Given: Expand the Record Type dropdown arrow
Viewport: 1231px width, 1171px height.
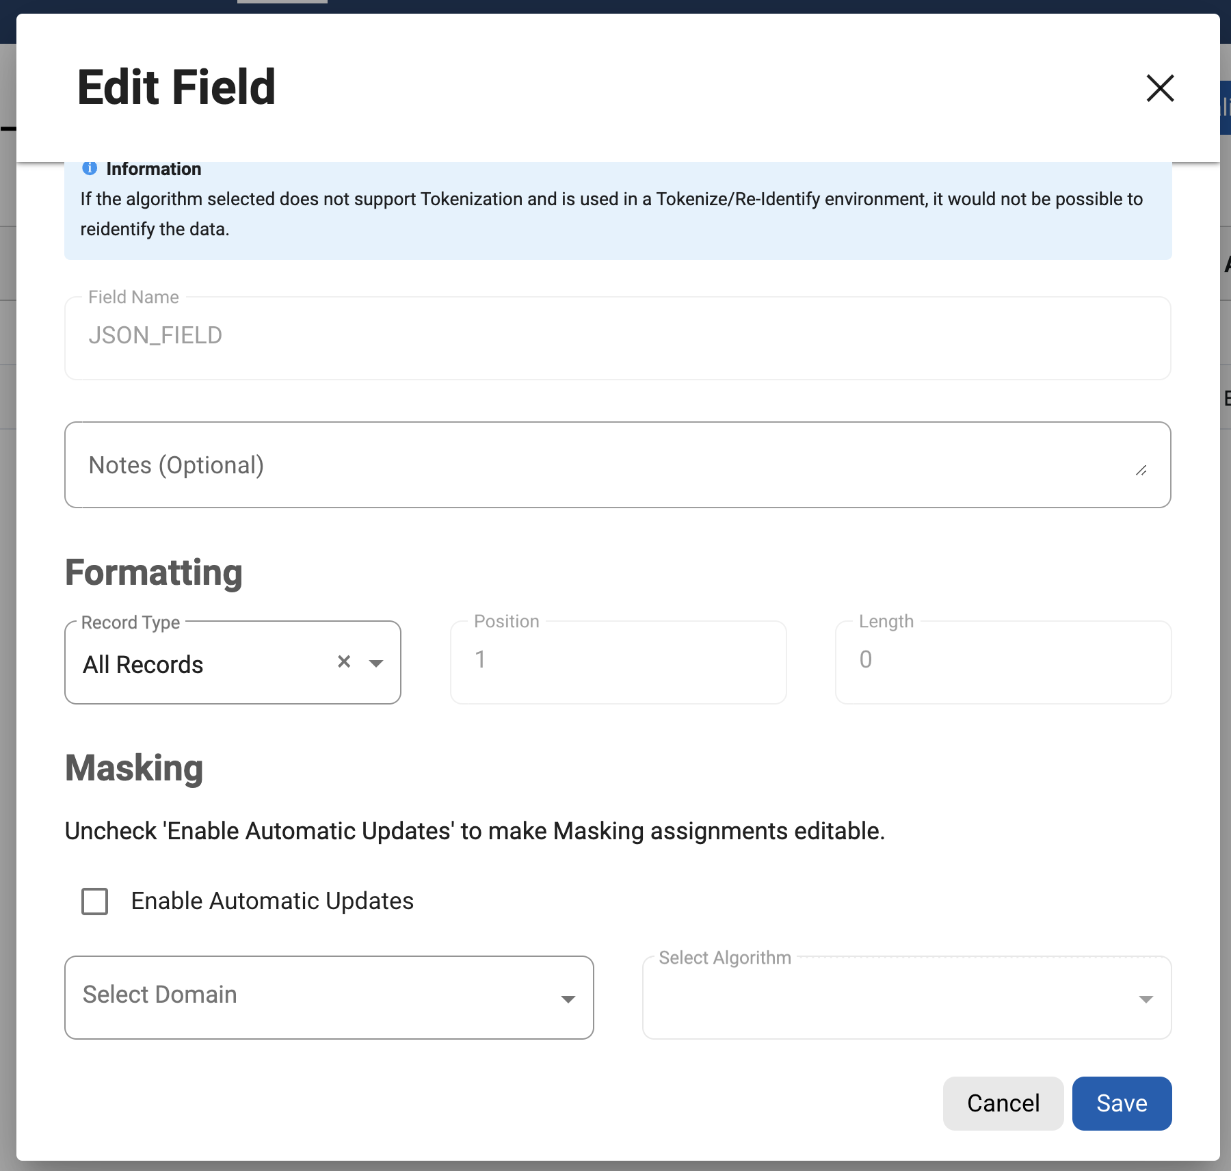Looking at the screenshot, I should [375, 663].
